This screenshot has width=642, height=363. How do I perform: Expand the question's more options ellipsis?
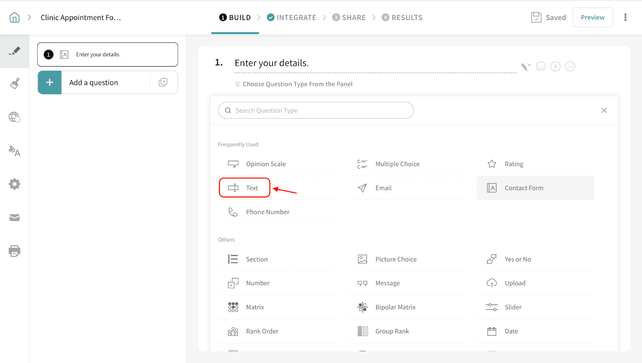coord(570,67)
